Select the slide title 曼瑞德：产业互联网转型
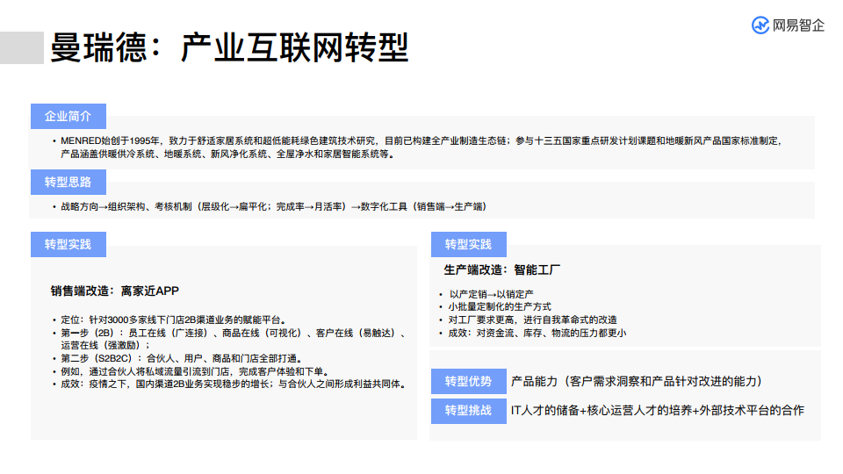This screenshot has height=474, width=843. [229, 47]
